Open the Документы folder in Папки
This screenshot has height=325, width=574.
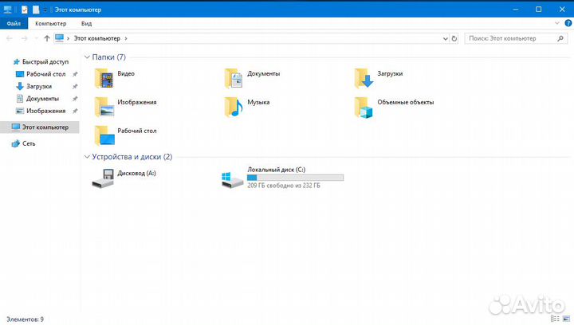(x=234, y=76)
